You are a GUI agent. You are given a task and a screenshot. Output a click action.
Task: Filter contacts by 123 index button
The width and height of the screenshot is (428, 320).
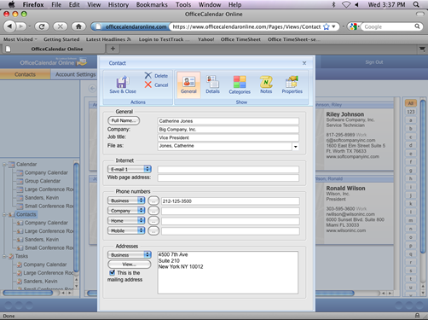pos(411,112)
